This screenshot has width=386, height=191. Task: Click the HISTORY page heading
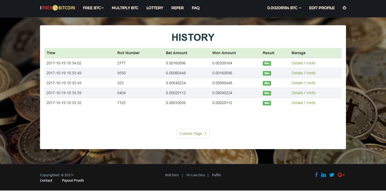(x=193, y=38)
